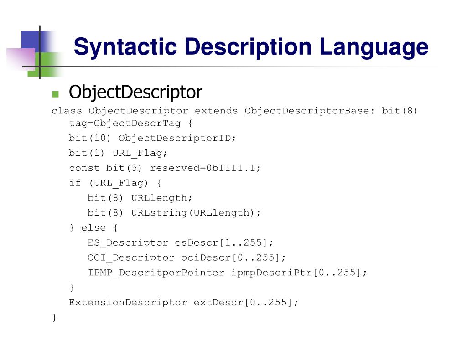Click the line 'OCI_Descriptor ociDescr[0..255];'
The height and width of the screenshot is (350, 467).
pos(187,258)
